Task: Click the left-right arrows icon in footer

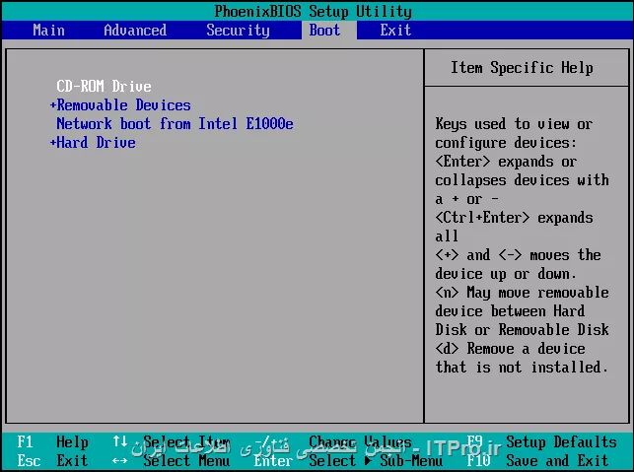Action: pos(119,461)
